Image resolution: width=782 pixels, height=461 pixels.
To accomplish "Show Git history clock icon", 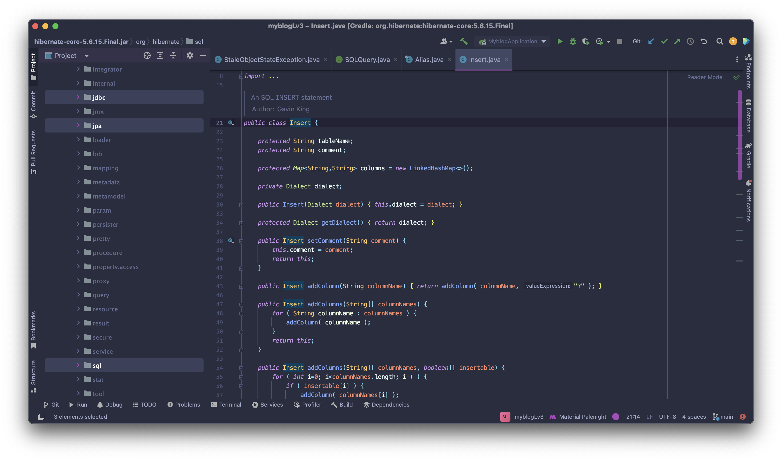I will pyautogui.click(x=690, y=41).
